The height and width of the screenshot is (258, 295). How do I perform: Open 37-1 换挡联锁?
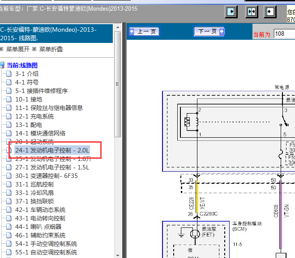pos(34,202)
